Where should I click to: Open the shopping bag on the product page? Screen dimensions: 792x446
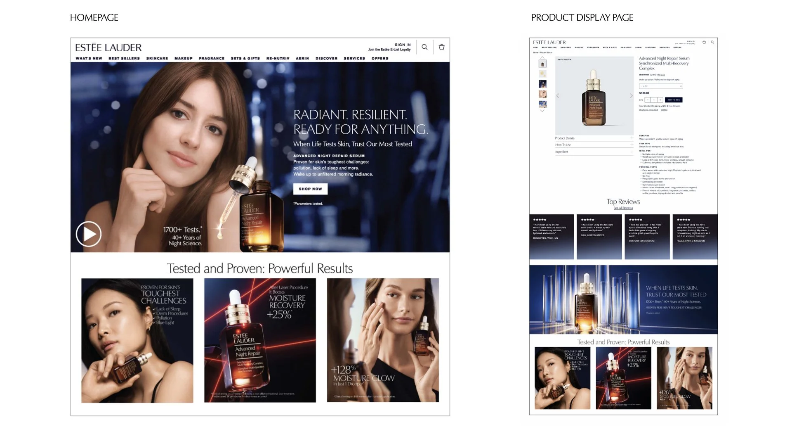tap(704, 42)
